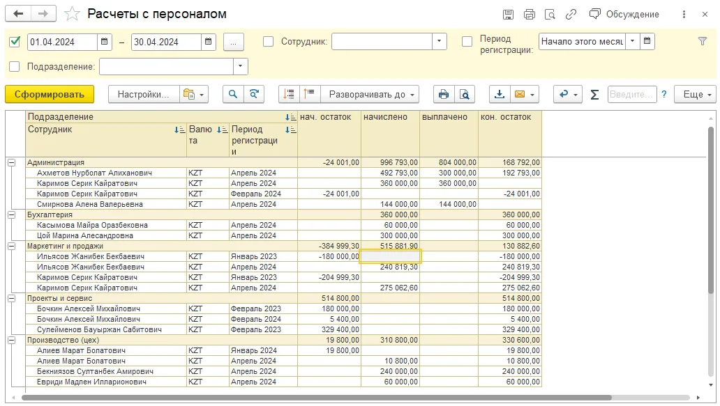Viewport: 720px width, 406px height.
Task: Go forward with the right arrow button
Action: (43, 14)
